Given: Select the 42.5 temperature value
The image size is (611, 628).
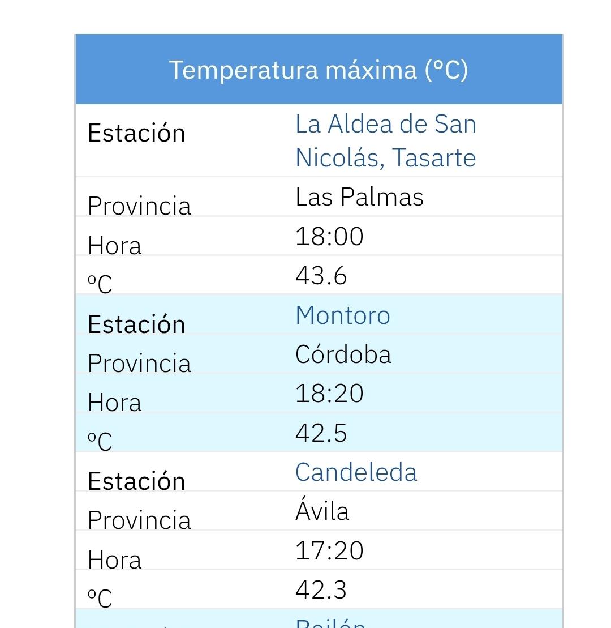Looking at the screenshot, I should pos(321,433).
